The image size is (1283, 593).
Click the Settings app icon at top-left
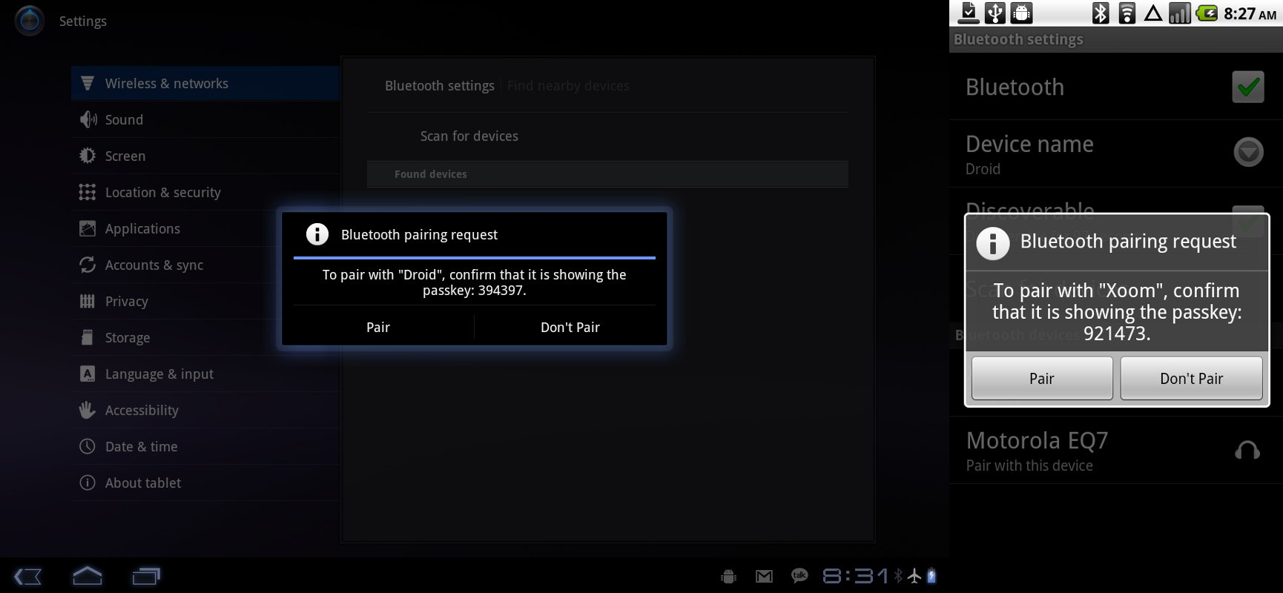tap(30, 21)
